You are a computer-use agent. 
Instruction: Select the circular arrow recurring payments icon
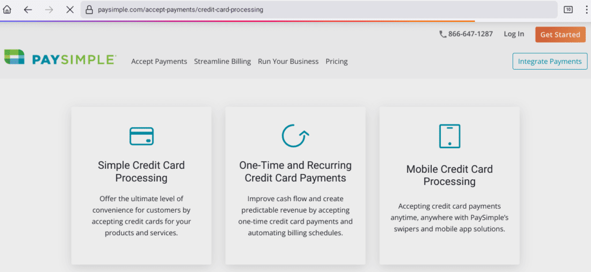295,135
